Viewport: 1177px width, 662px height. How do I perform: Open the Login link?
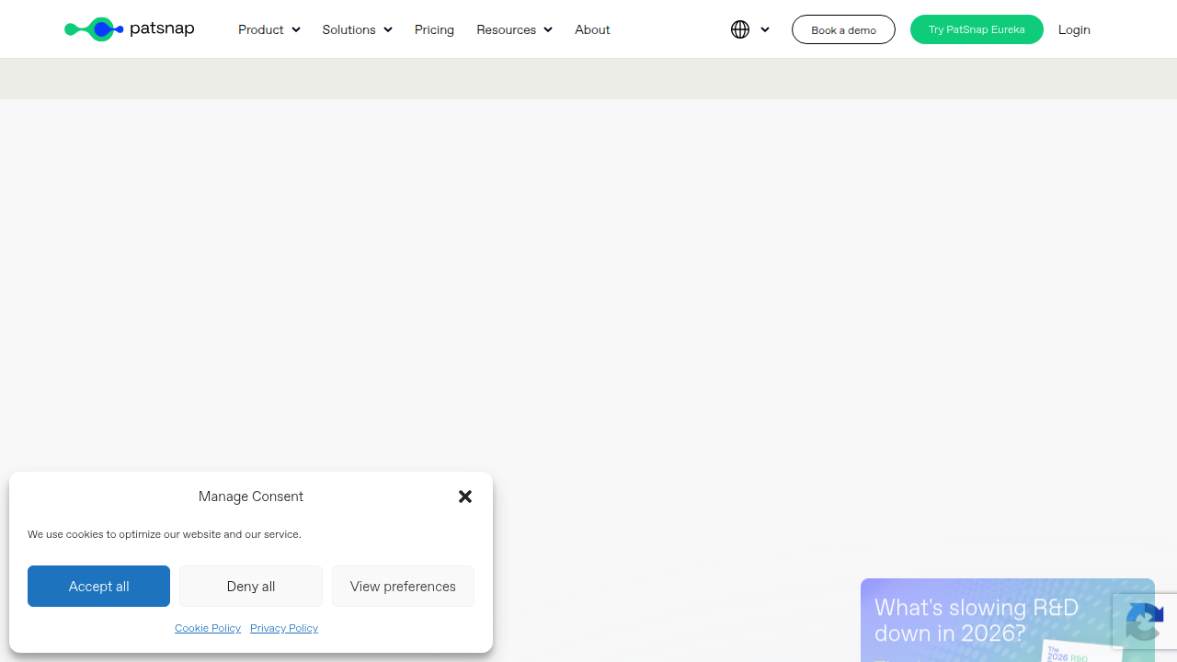(x=1074, y=29)
